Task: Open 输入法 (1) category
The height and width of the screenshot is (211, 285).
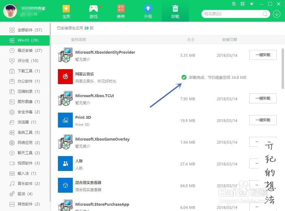Action: (25, 173)
